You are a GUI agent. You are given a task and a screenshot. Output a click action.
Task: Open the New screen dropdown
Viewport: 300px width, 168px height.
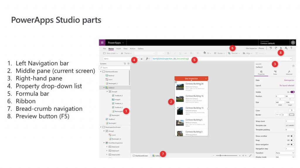(x=110, y=53)
